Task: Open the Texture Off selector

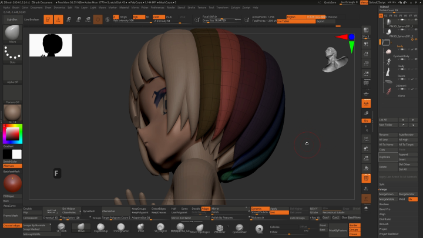Action: [12, 93]
